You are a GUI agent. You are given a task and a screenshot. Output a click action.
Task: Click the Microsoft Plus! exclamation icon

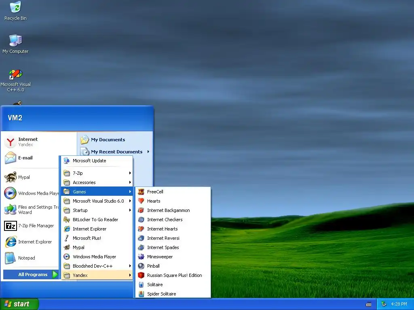pos(67,238)
